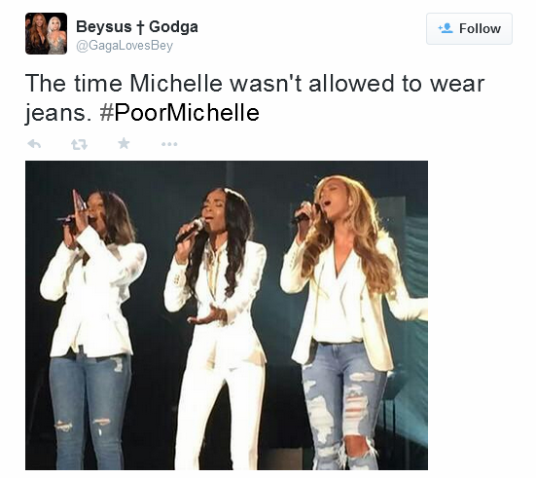
Task: Select the tweet text about wearing jeans
Action: 255,98
